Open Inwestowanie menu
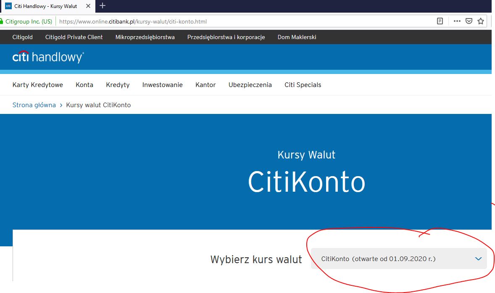The height and width of the screenshot is (293, 495). coord(162,85)
